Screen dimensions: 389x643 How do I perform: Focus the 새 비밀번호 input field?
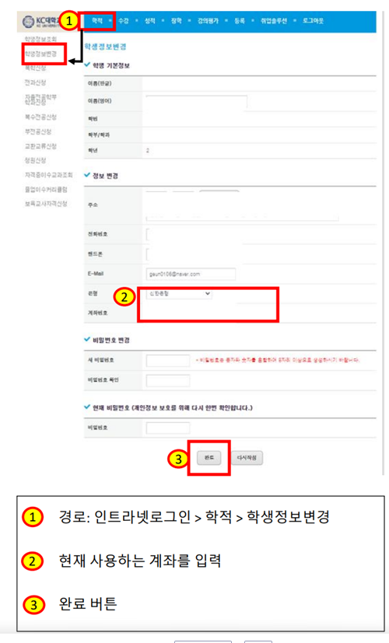click(x=168, y=361)
